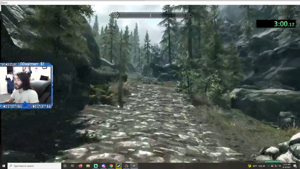Open the teal square app on taskbar
Screen dimensions: 300x169
click(x=96, y=166)
